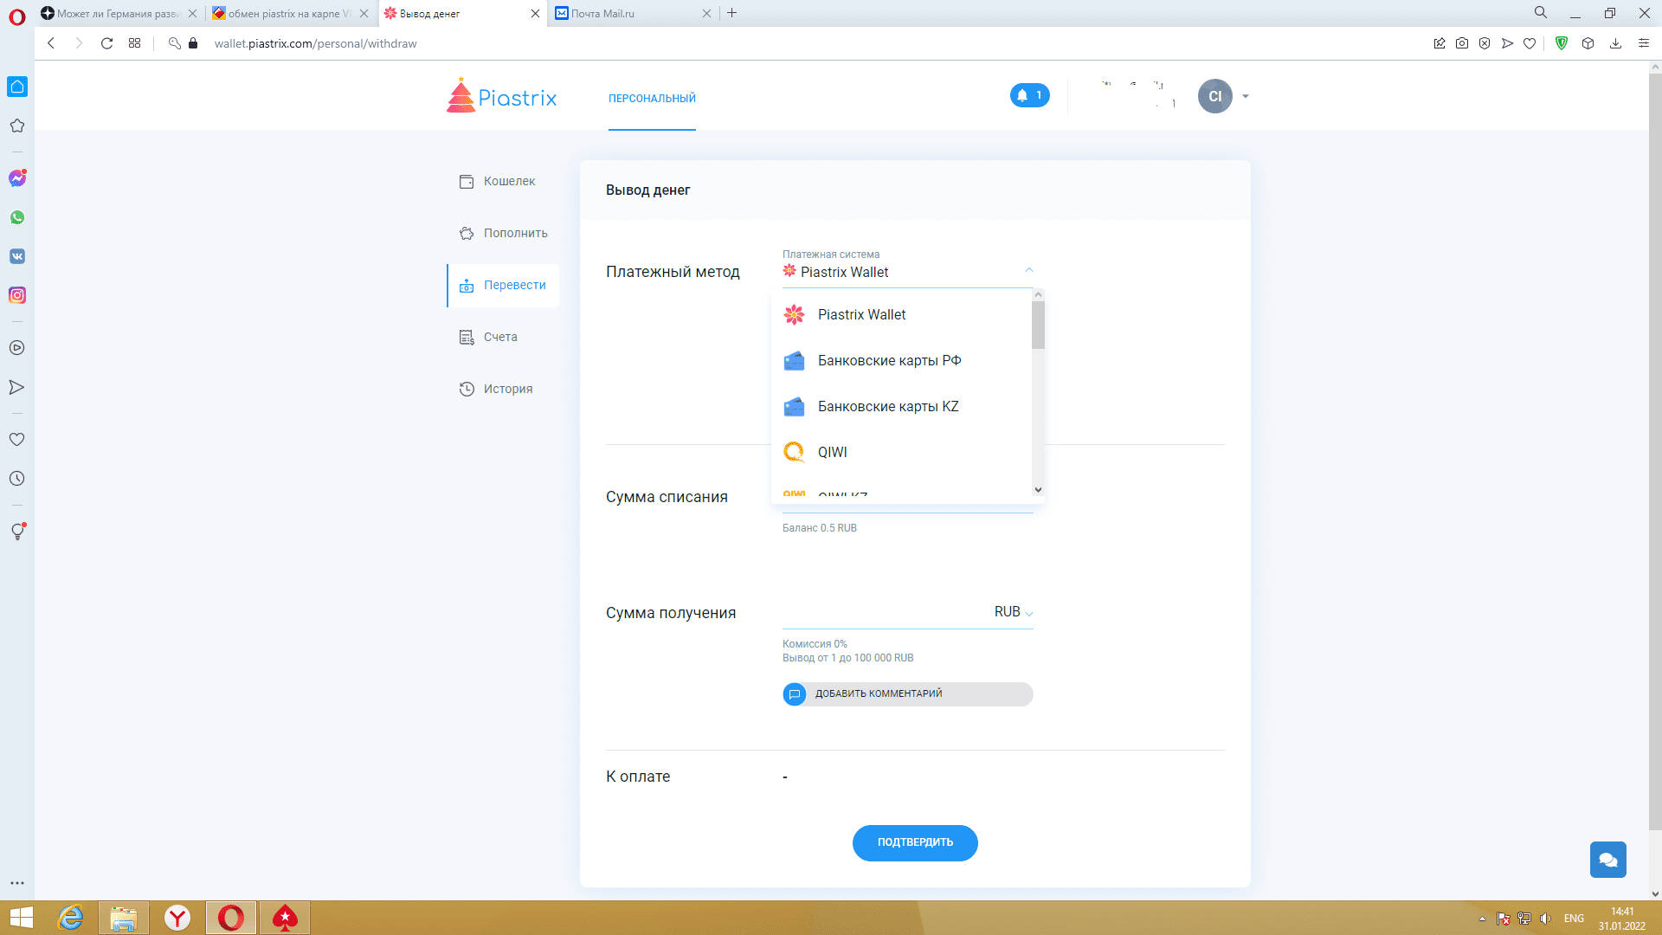The height and width of the screenshot is (935, 1662).
Task: Click the CI user avatar
Action: pos(1214,96)
